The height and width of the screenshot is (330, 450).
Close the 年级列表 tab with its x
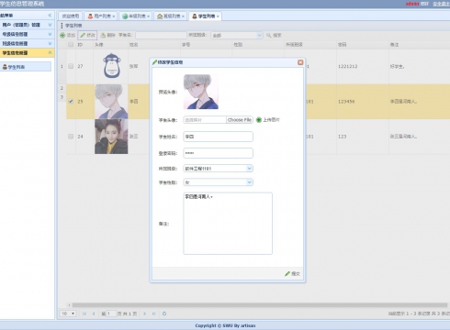(149, 16)
